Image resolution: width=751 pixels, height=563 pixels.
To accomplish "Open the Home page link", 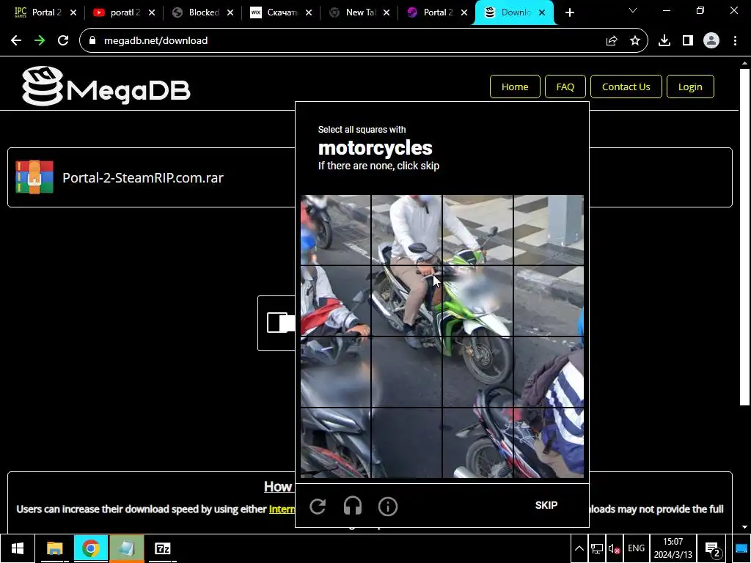I will 515,87.
